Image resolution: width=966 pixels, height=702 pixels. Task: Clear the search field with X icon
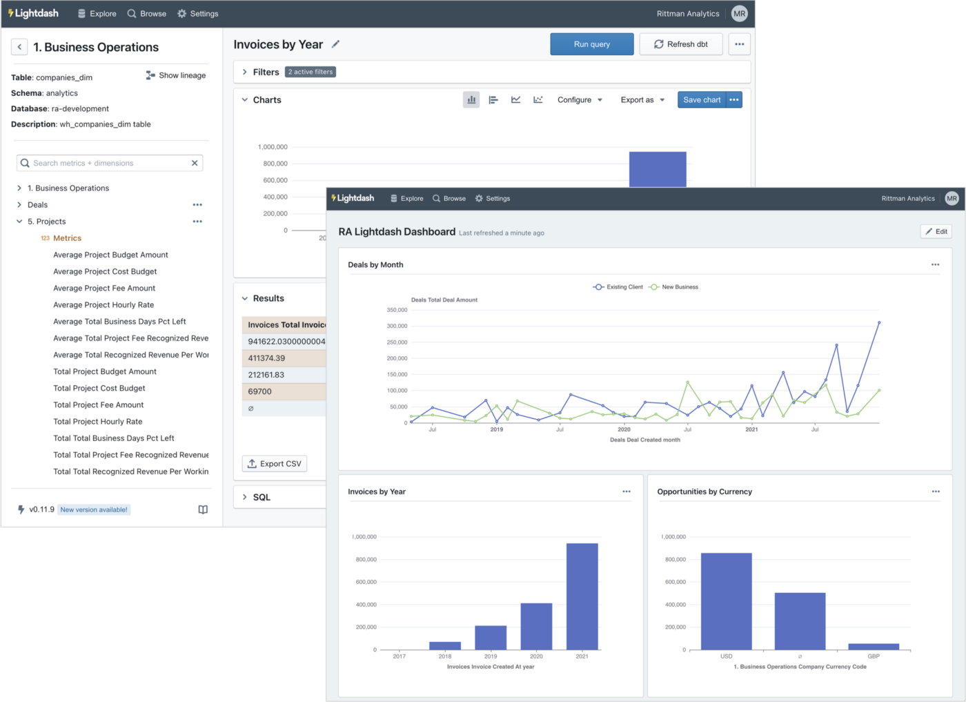click(195, 163)
